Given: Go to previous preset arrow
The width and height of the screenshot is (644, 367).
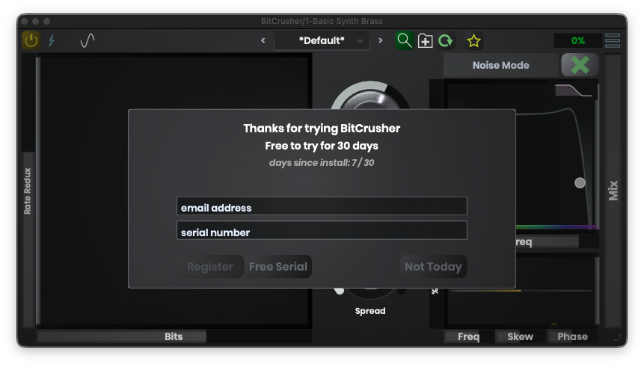Looking at the screenshot, I should coord(263,40).
